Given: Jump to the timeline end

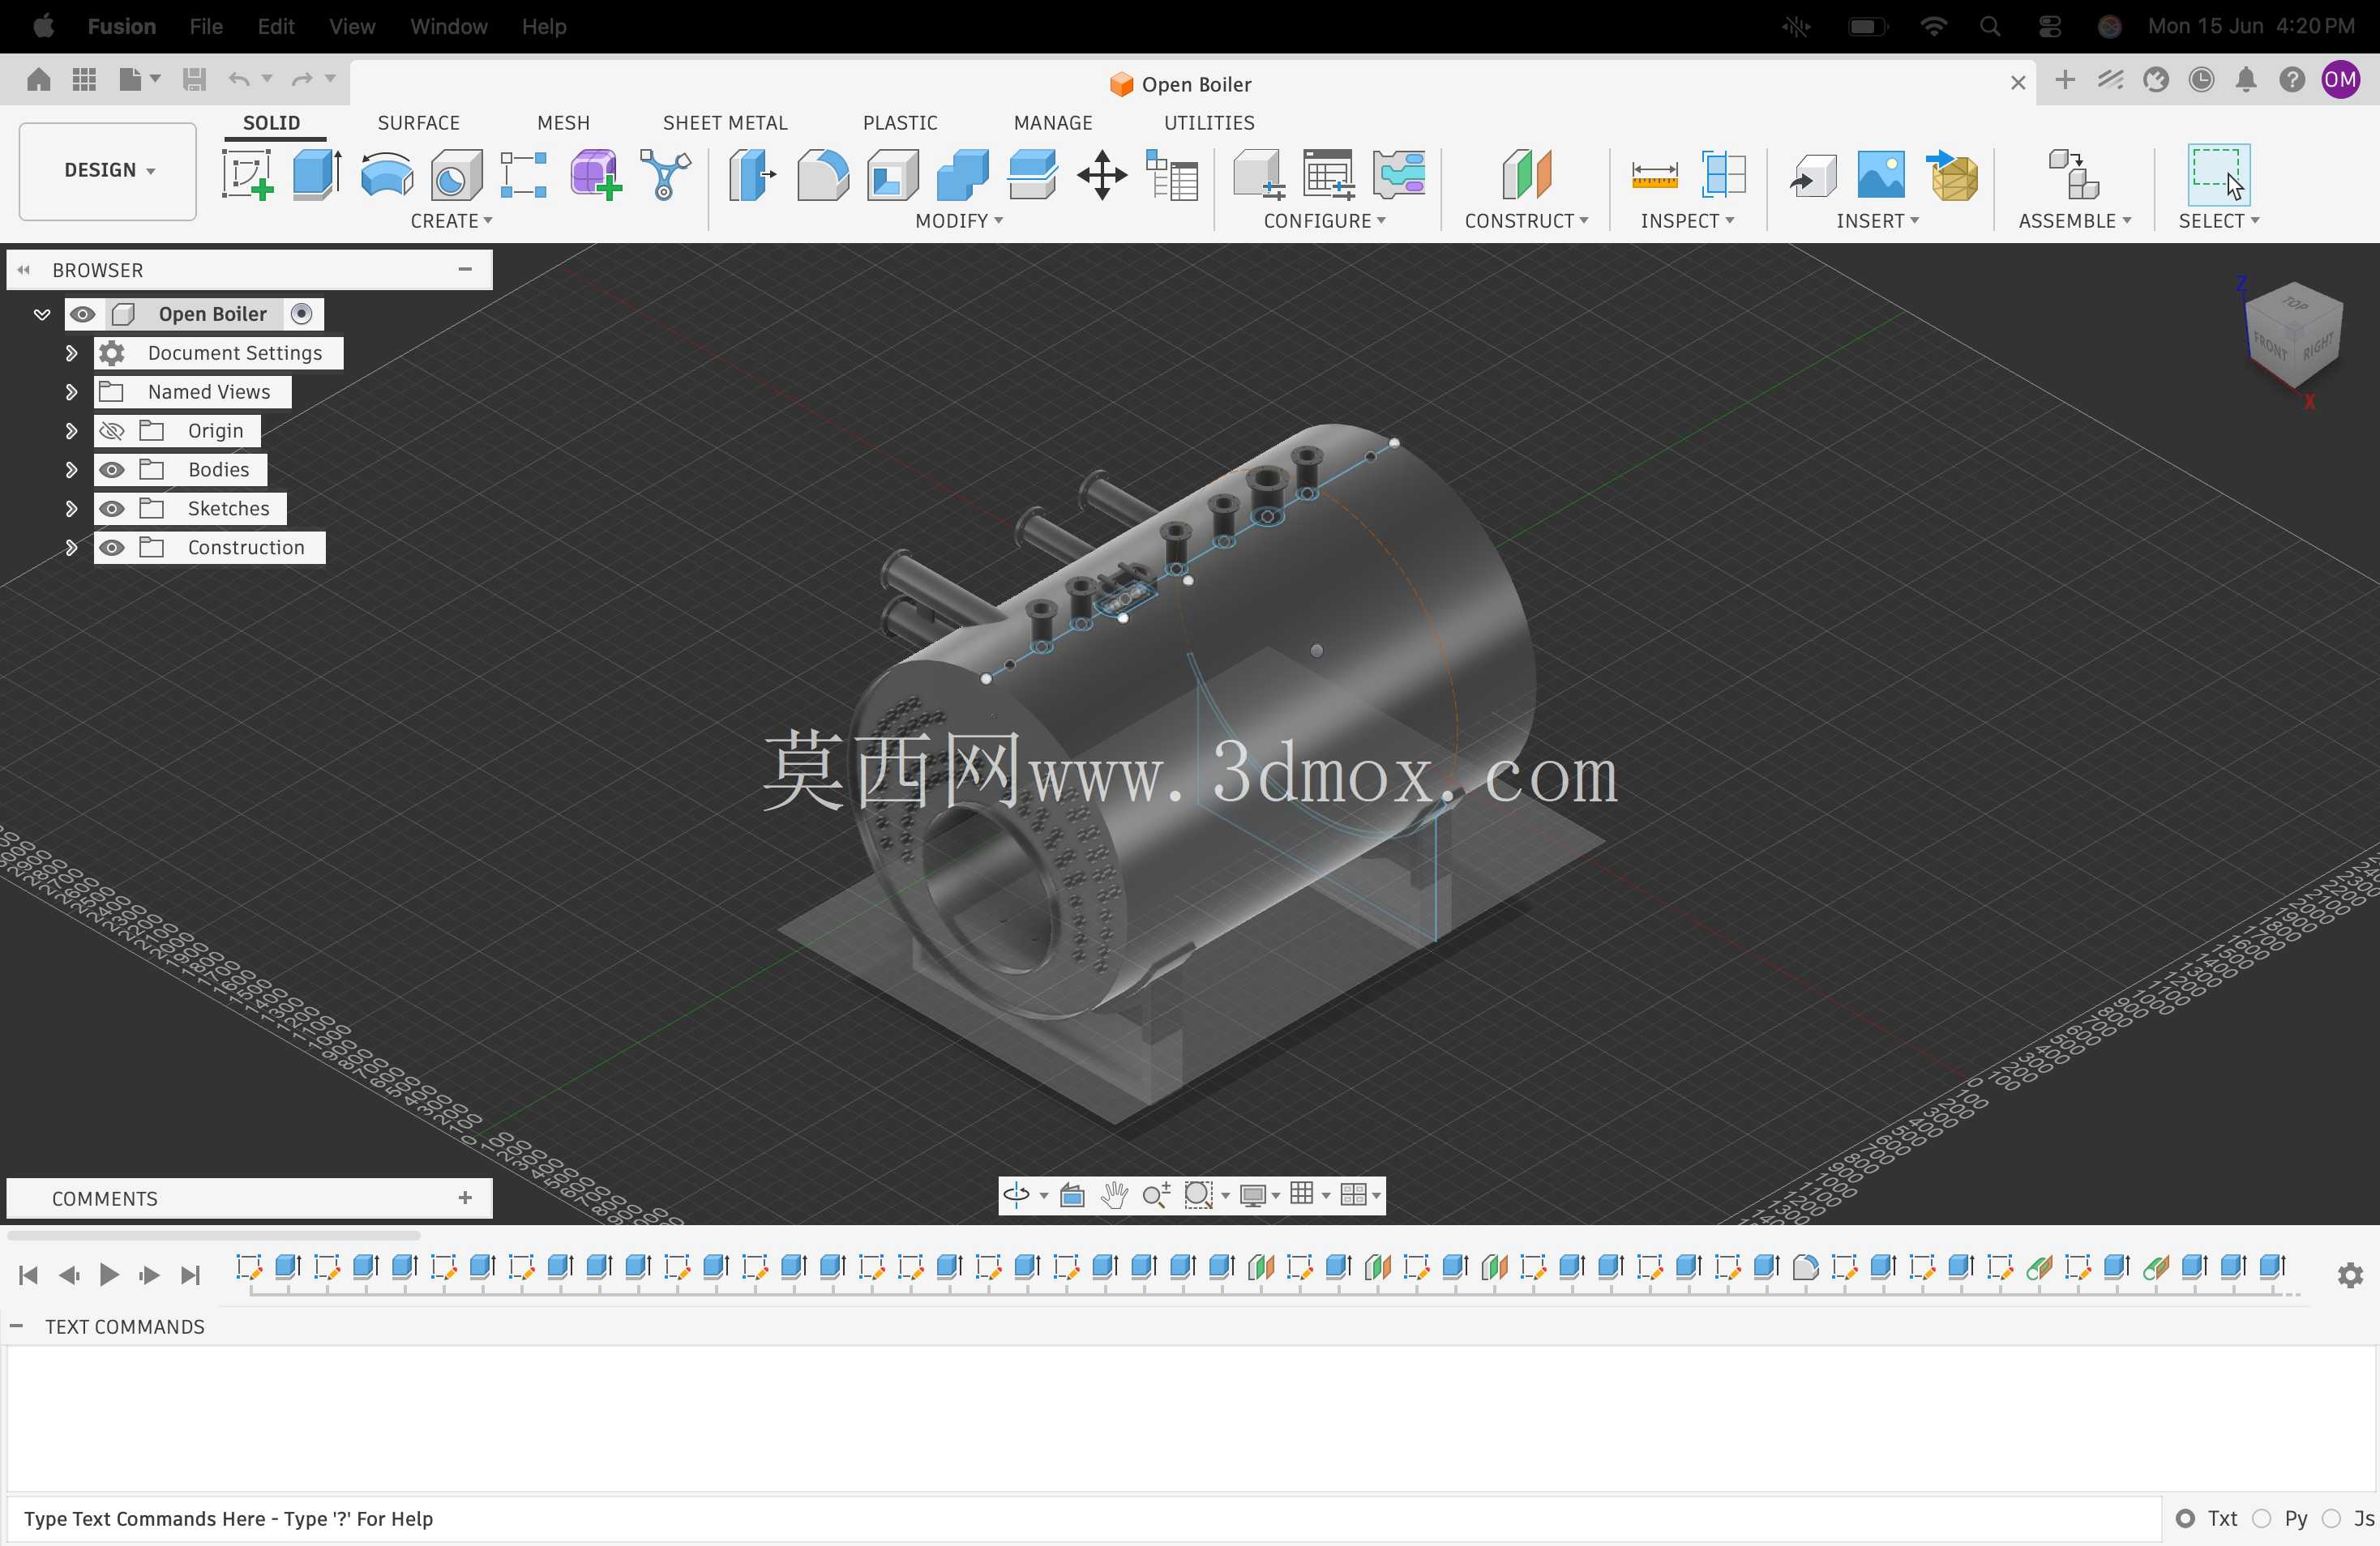Looking at the screenshot, I should pos(190,1275).
